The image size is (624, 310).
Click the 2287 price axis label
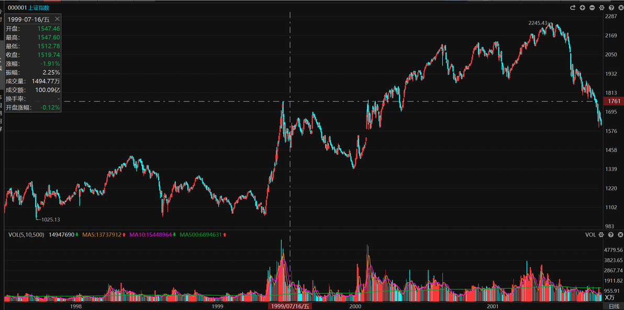point(611,17)
